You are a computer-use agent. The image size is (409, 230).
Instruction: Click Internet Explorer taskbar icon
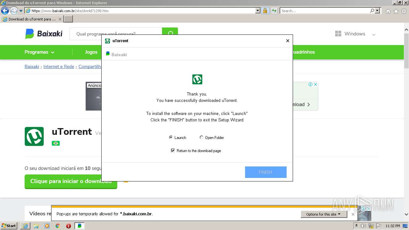point(25,226)
